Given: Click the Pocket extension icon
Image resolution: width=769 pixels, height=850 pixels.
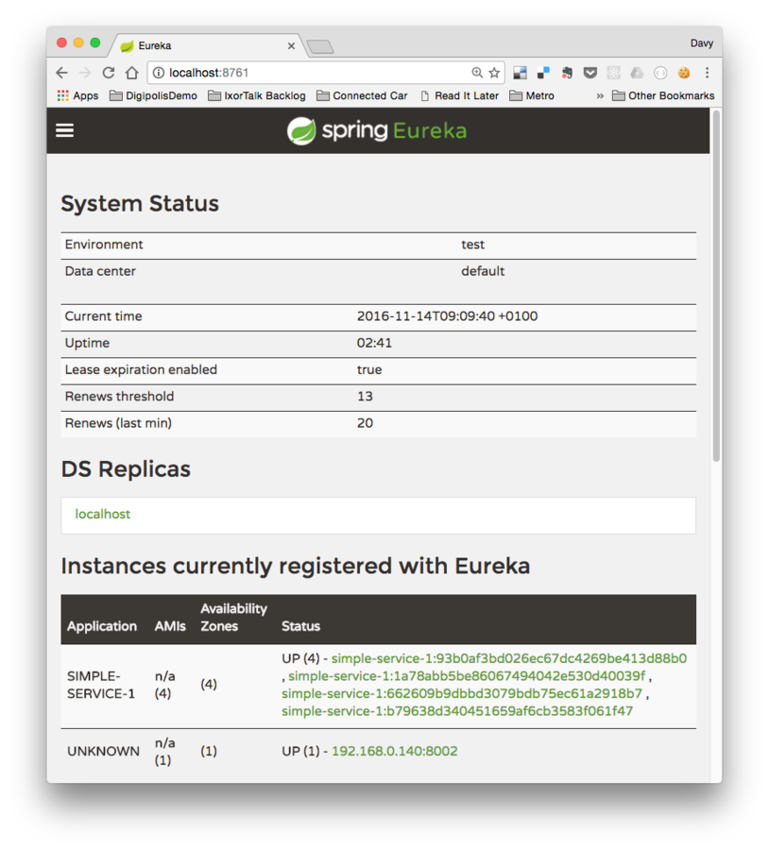Looking at the screenshot, I should tap(590, 73).
